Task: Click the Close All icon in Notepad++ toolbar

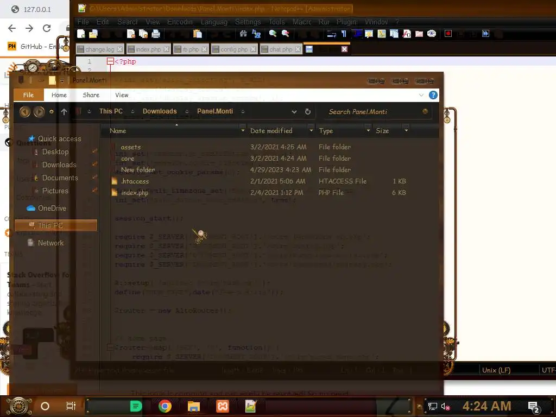Action: point(143,34)
